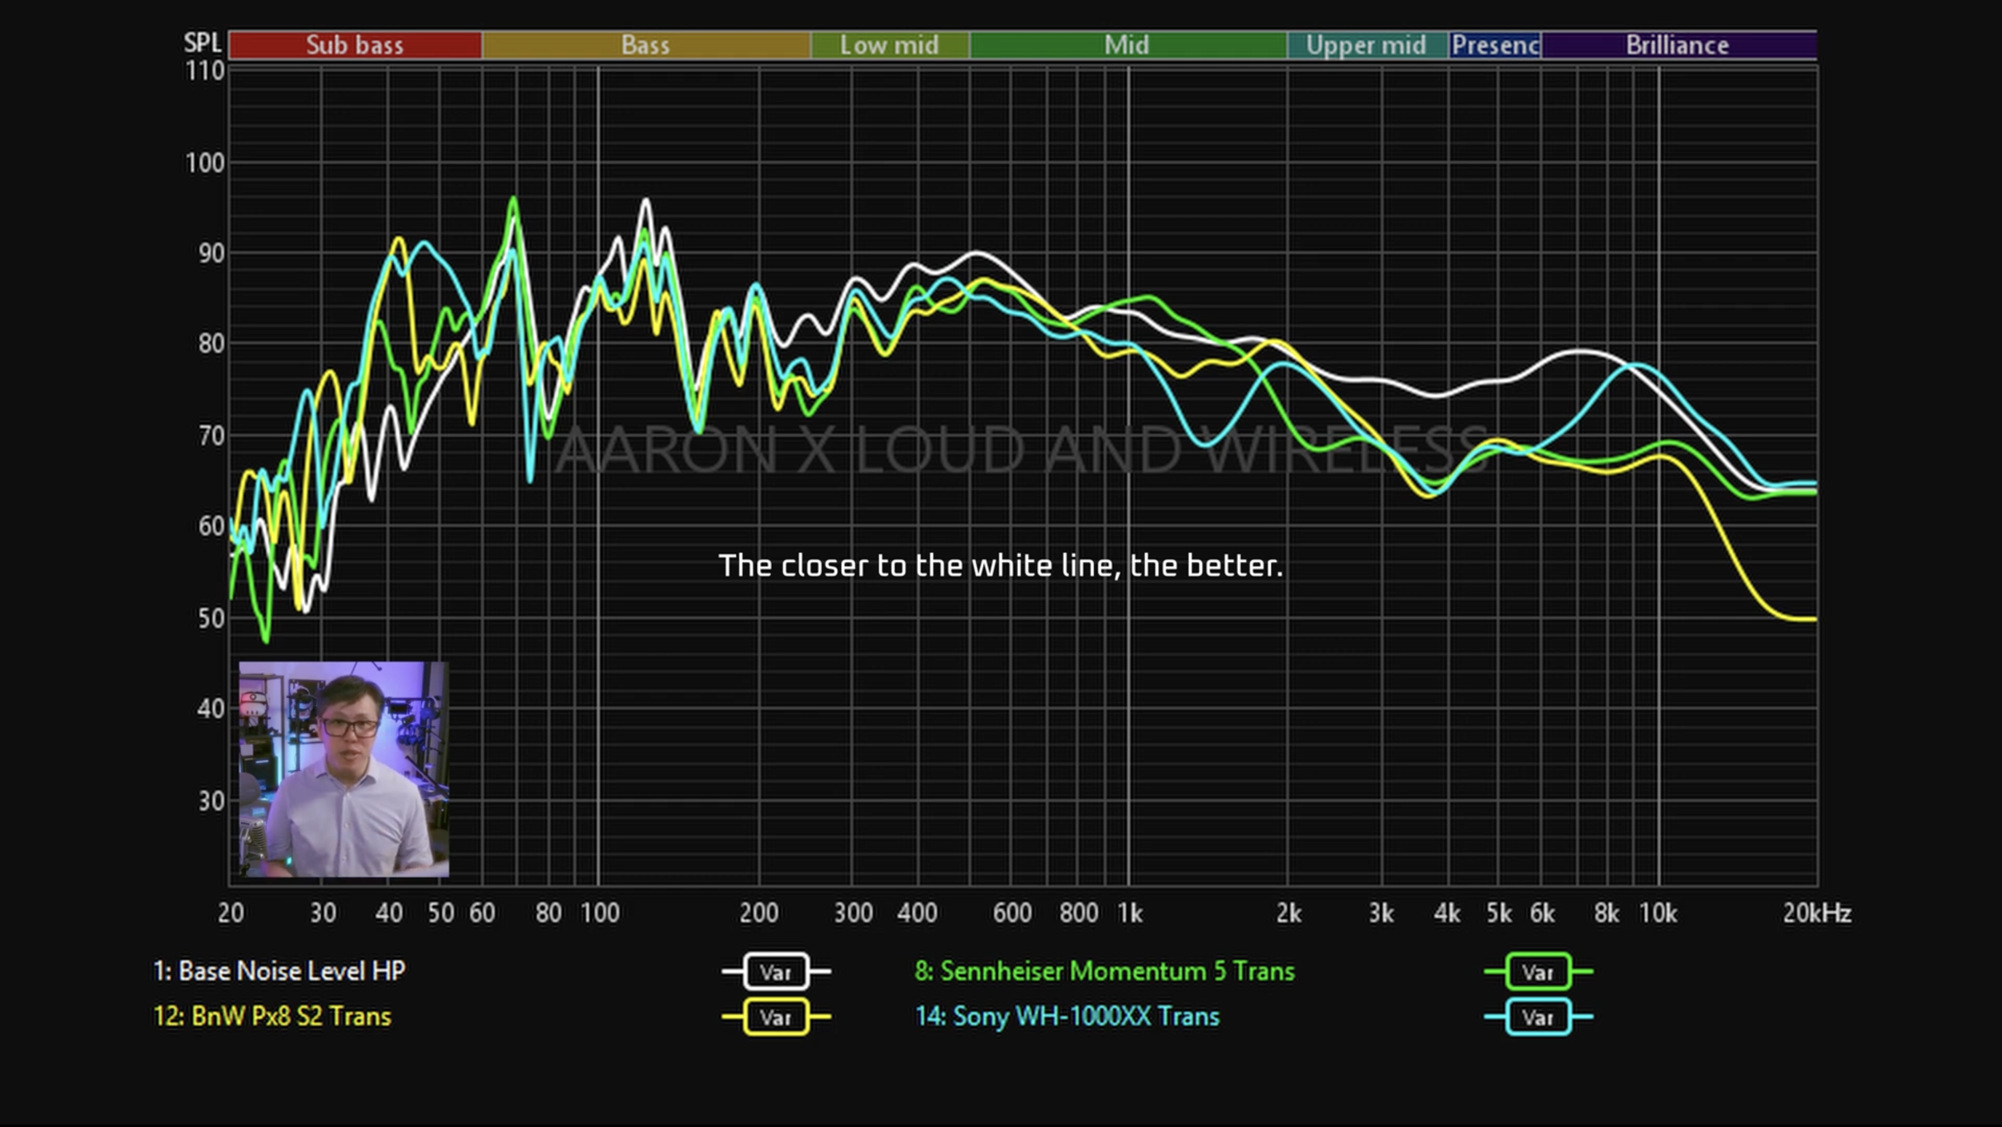Image resolution: width=2002 pixels, height=1127 pixels.
Task: Click the teal "Upper mid" band label
Action: (1367, 45)
